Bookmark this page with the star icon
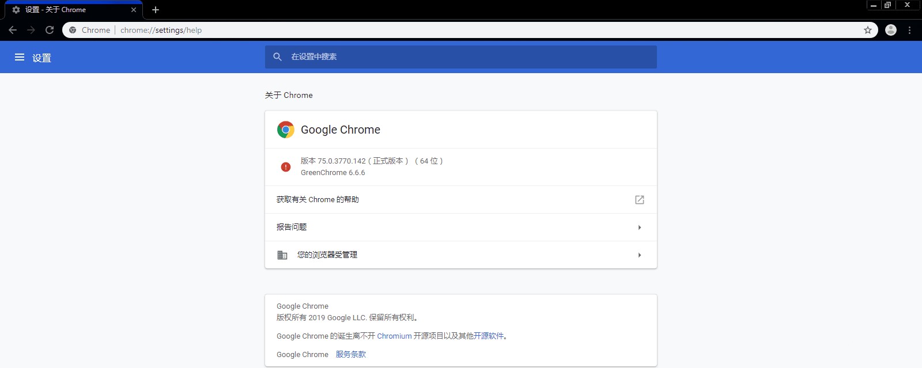The width and height of the screenshot is (922, 368). (868, 30)
